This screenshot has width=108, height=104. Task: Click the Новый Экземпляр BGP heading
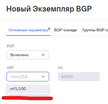click(49, 9)
